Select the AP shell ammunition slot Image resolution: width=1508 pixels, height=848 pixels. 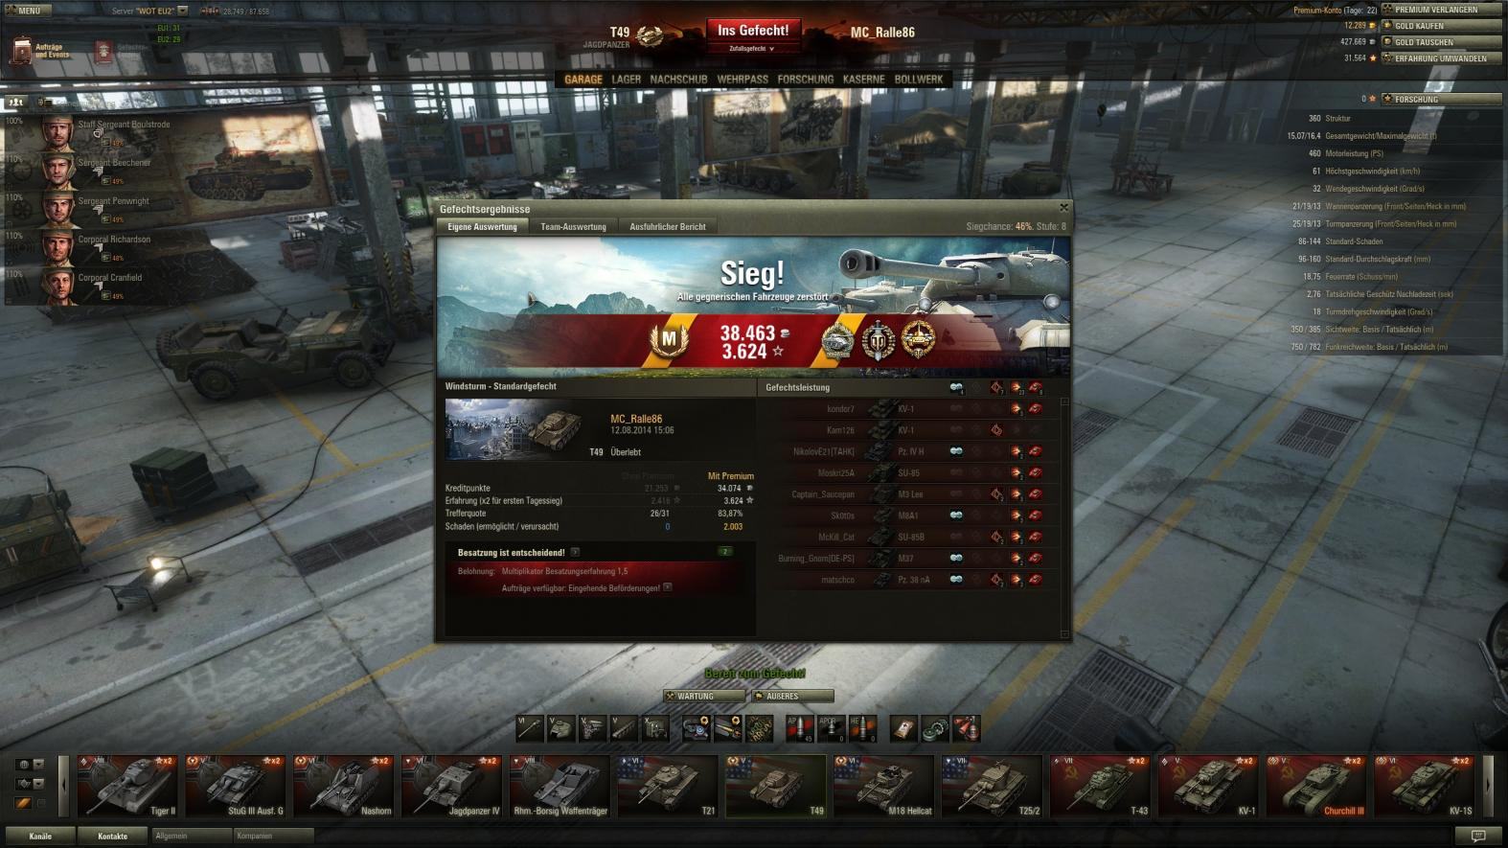click(799, 728)
